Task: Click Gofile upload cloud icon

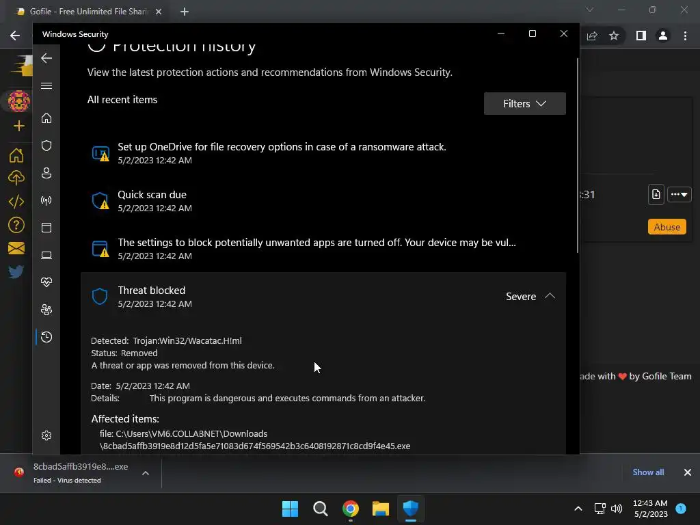Action: [16, 178]
